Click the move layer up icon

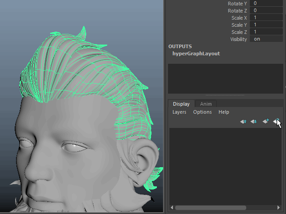243,121
